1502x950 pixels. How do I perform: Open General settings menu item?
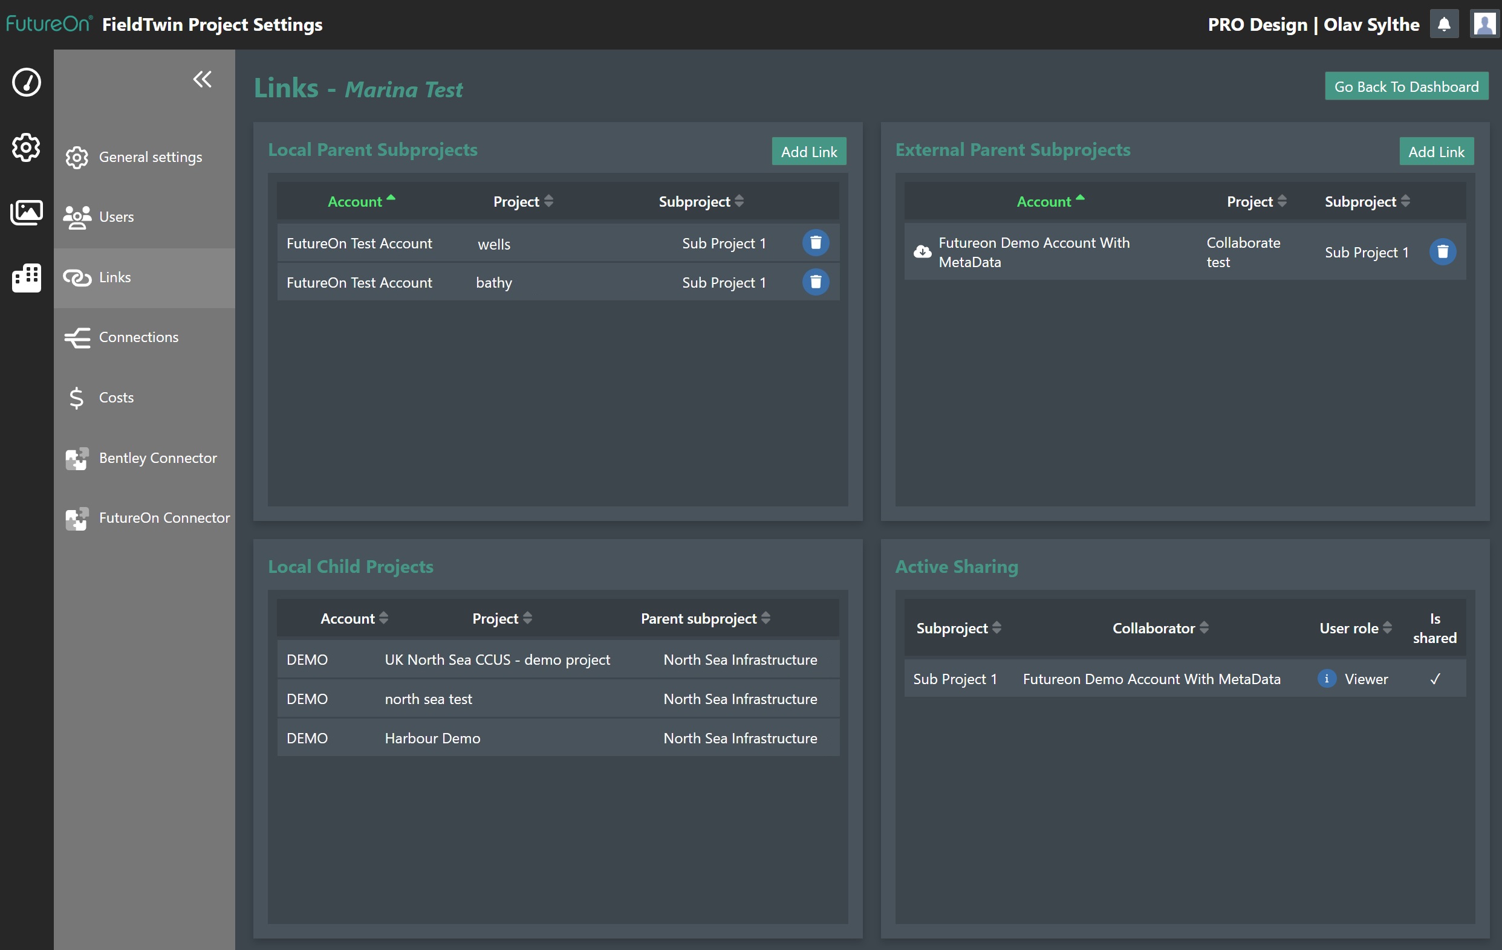[144, 157]
